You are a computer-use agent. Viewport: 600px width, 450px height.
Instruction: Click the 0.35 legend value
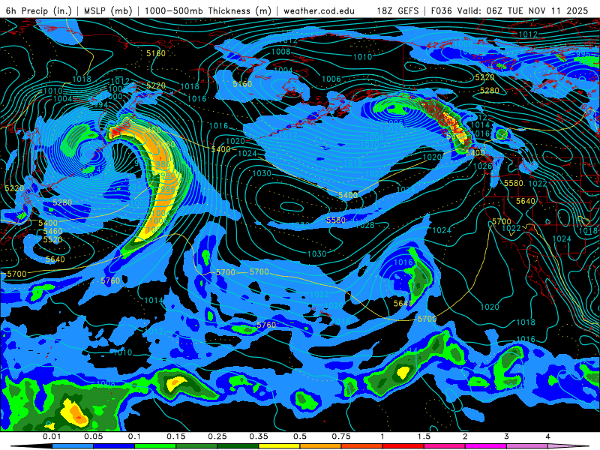259,436
